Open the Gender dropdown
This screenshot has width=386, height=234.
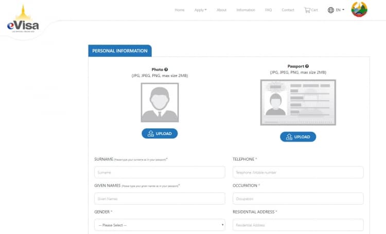pyautogui.click(x=160, y=225)
